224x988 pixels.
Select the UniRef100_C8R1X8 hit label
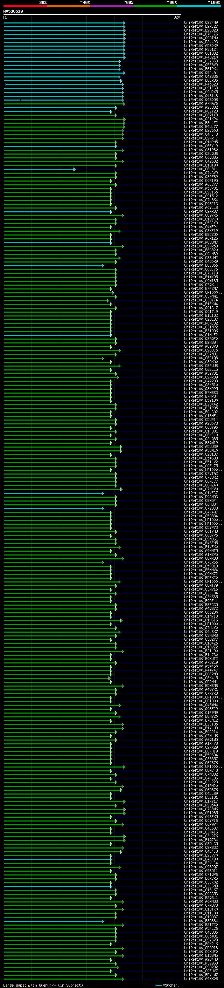coord(201,115)
